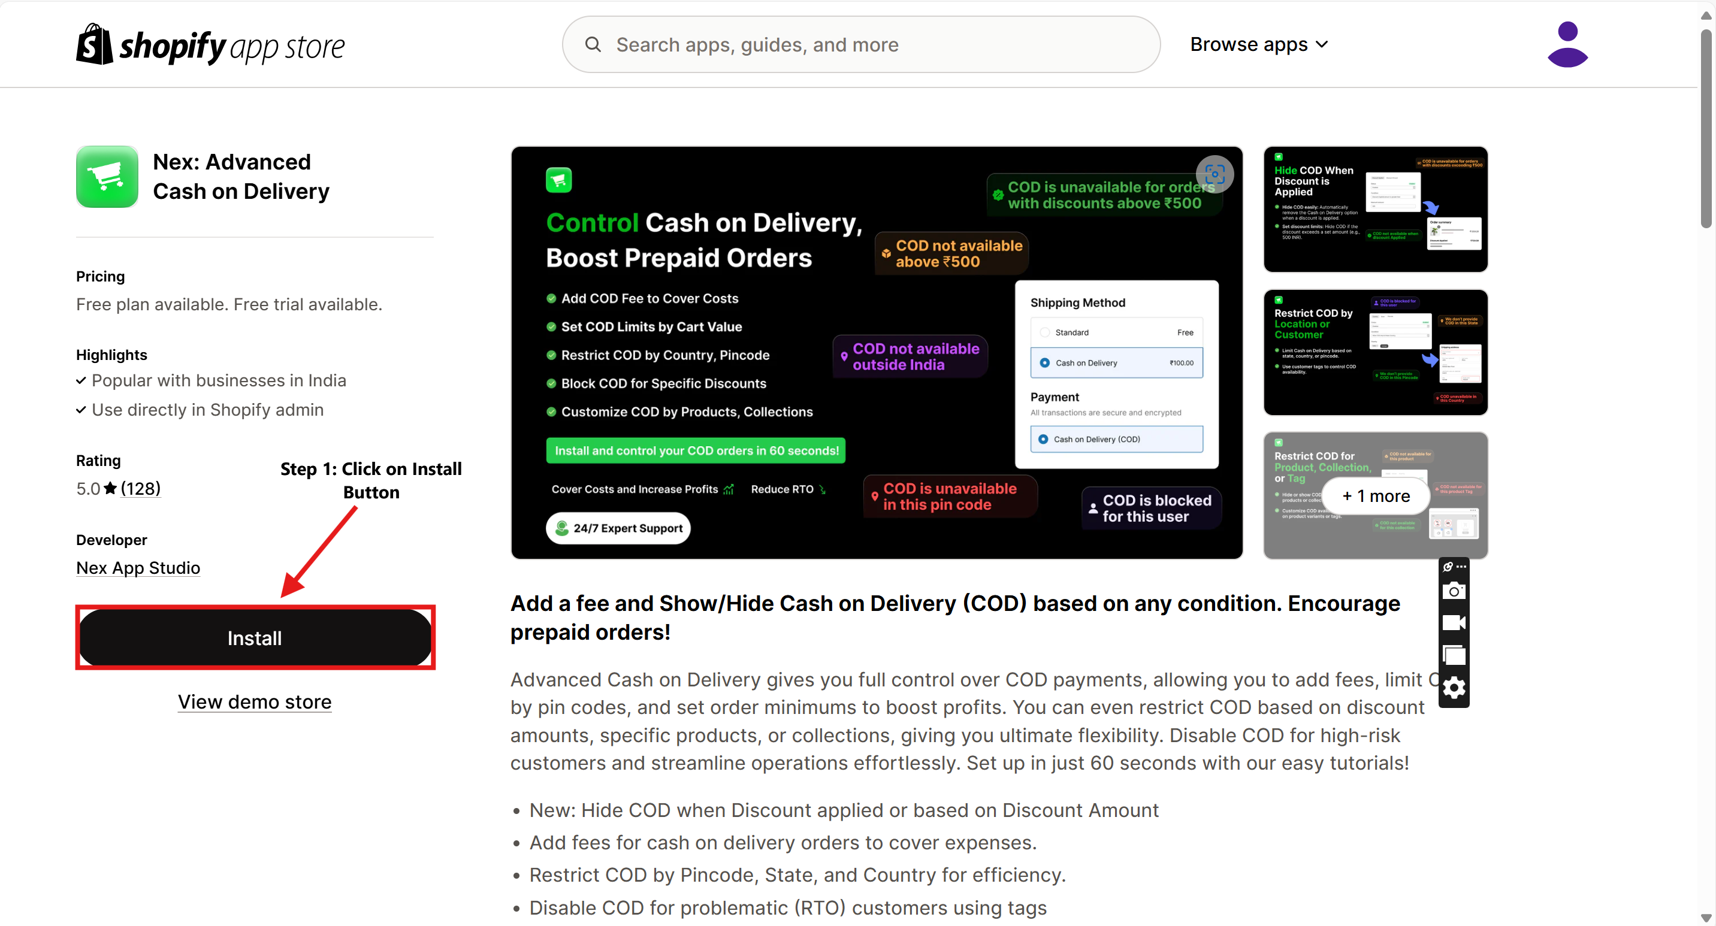Open the Nex App Studio developer link
1716x926 pixels.
pos(138,568)
